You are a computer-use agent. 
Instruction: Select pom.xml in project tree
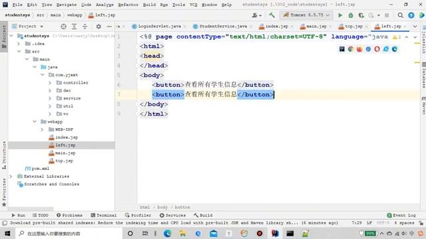tap(40, 169)
